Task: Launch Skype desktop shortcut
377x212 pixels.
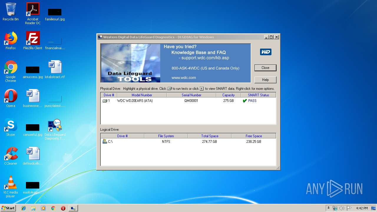Action: tap(11, 127)
